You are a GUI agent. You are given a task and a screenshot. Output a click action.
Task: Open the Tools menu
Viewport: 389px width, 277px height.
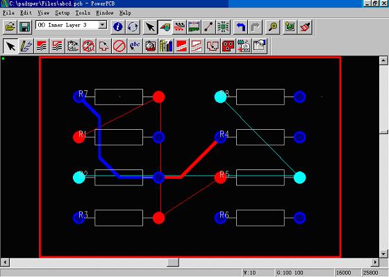83,12
